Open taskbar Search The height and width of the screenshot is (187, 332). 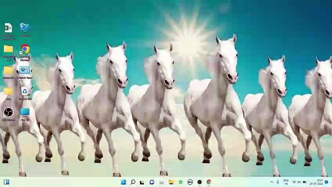click(133, 182)
